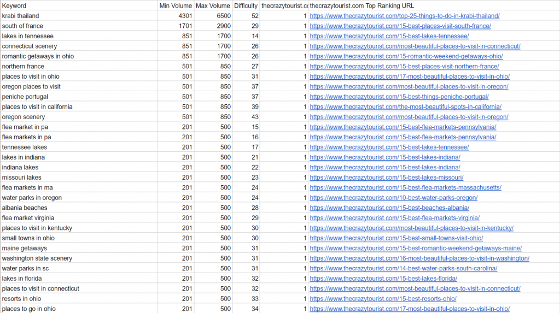Open the 15-romantic-weekend-getaways-ohio link
Screen dimensions: 560x313
point(406,56)
